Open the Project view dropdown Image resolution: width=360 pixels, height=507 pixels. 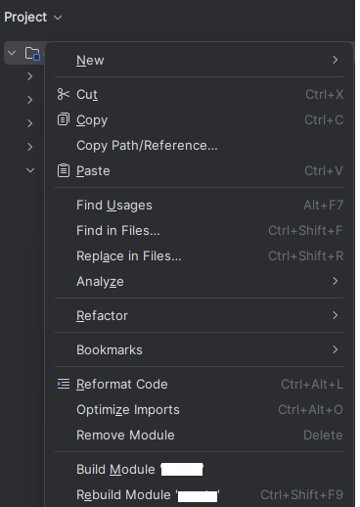(33, 18)
